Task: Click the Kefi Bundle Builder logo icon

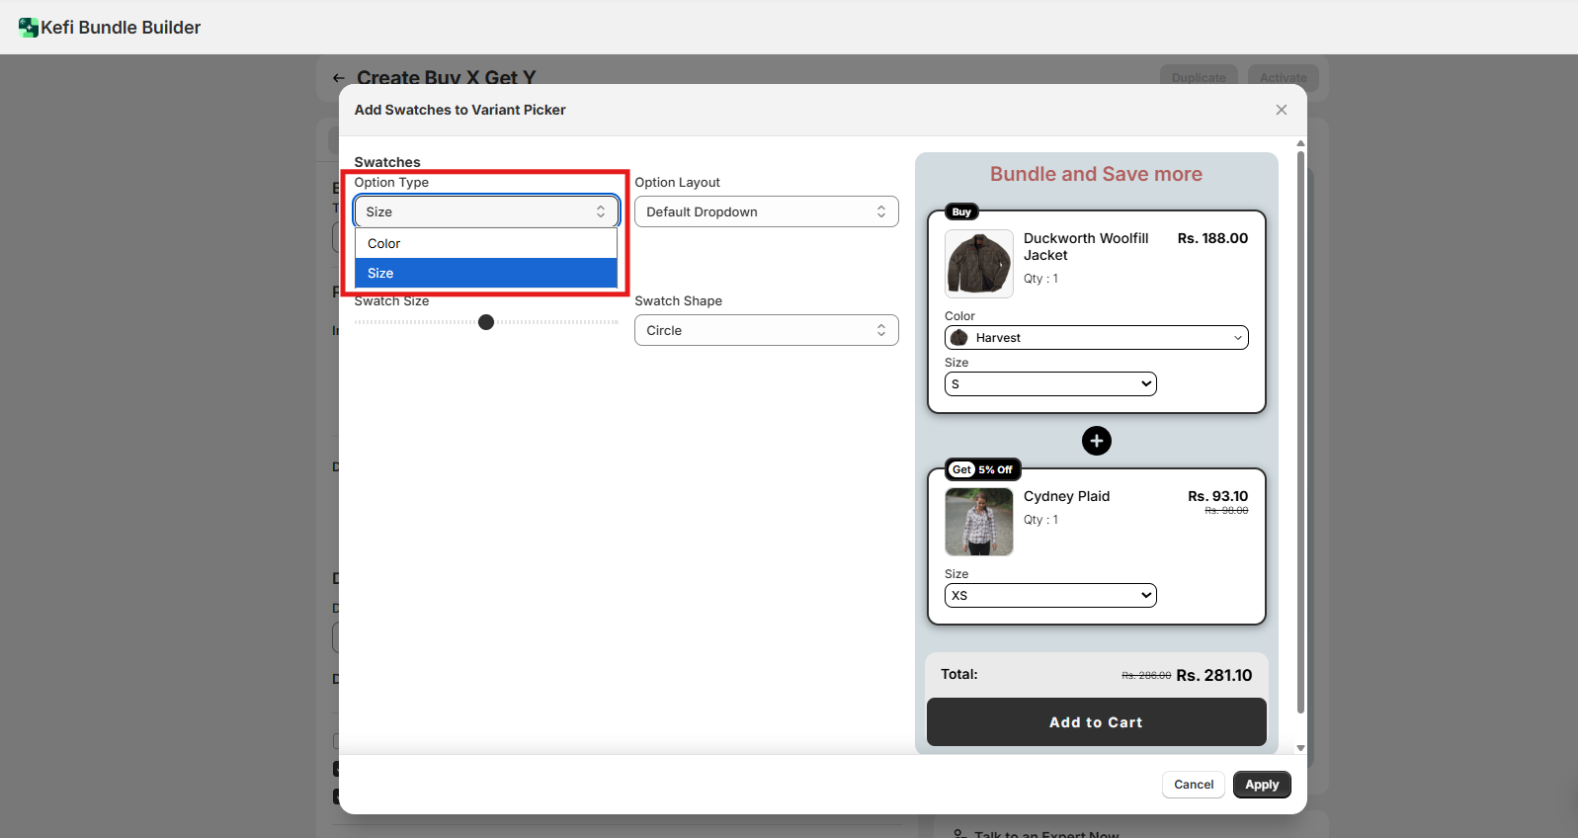Action: 28,28
